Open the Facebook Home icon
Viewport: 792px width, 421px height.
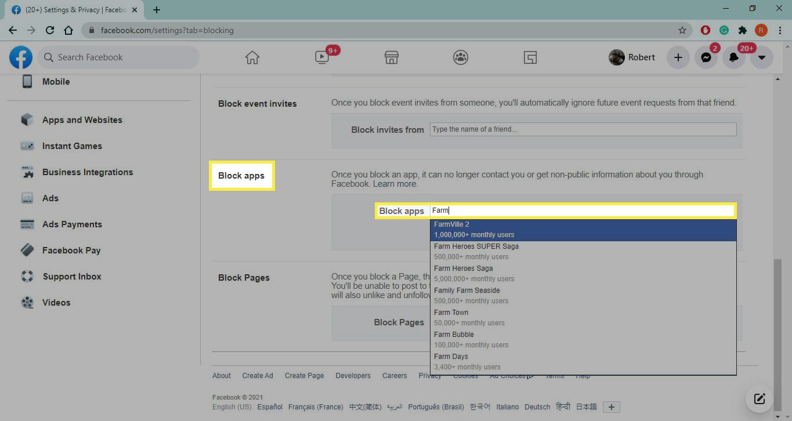tap(252, 57)
